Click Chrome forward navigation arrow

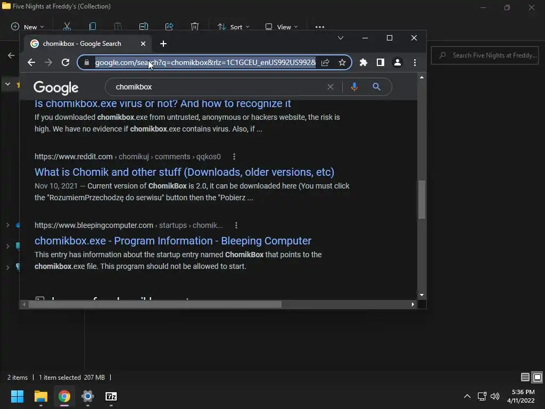[48, 63]
